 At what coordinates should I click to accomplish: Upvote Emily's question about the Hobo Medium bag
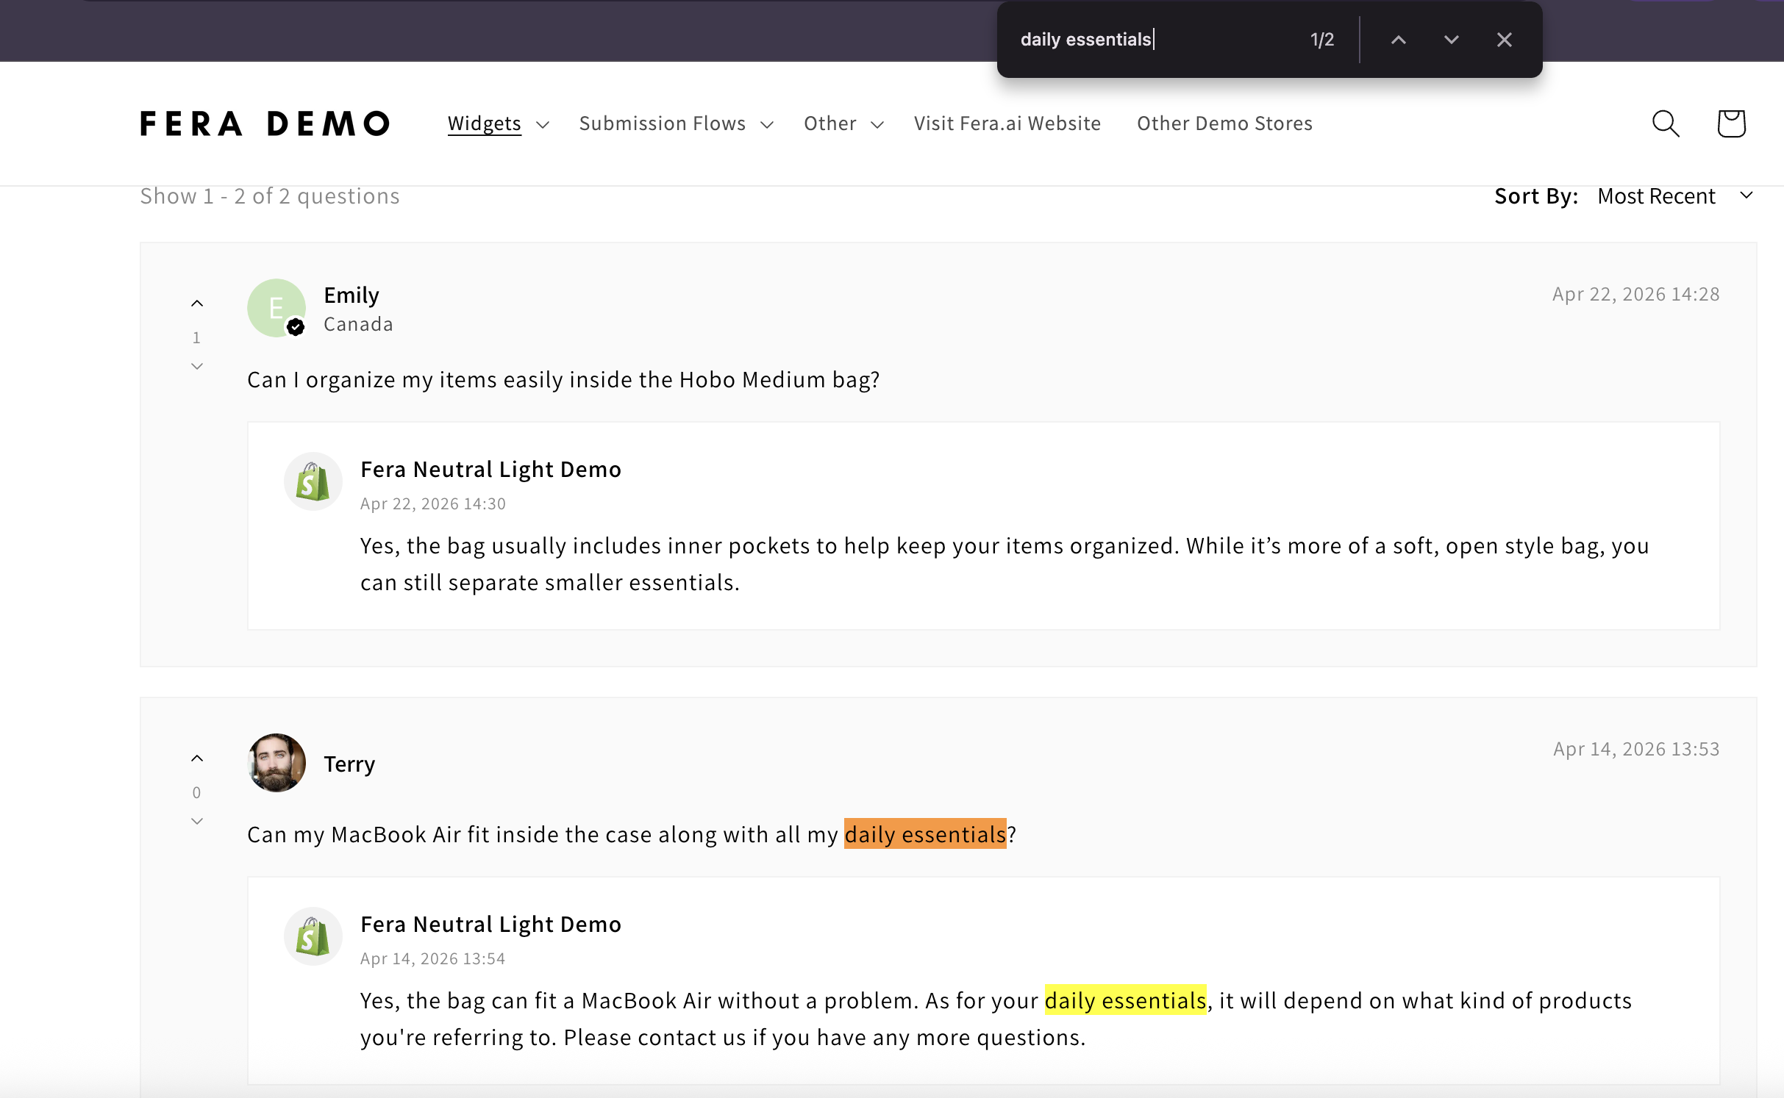click(196, 302)
